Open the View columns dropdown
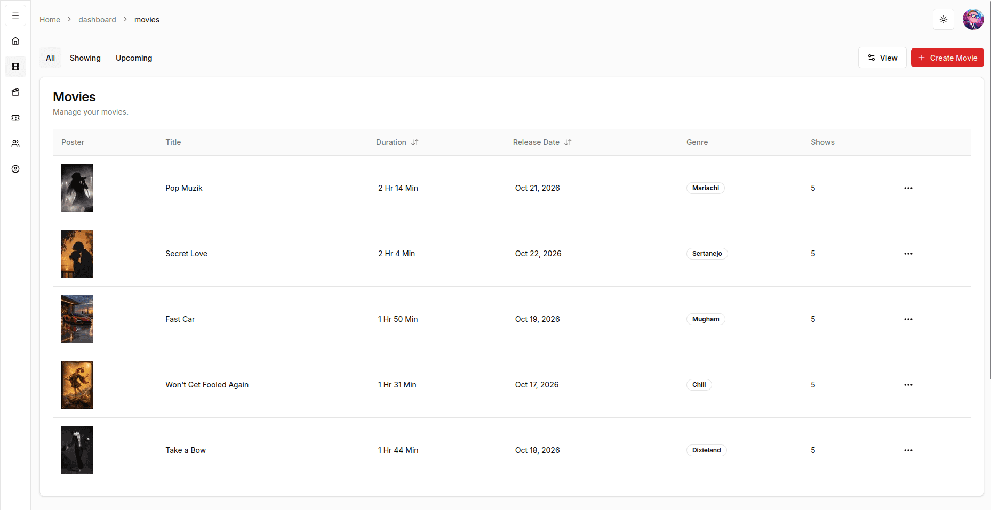991x510 pixels. tap(882, 58)
